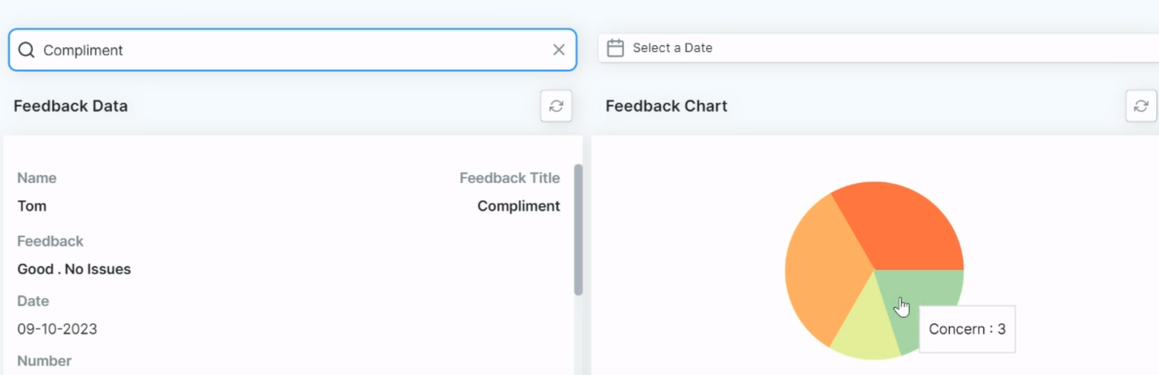Refresh the Feedback Data panel
Screen dimensions: 1159x375
pyautogui.click(x=556, y=106)
